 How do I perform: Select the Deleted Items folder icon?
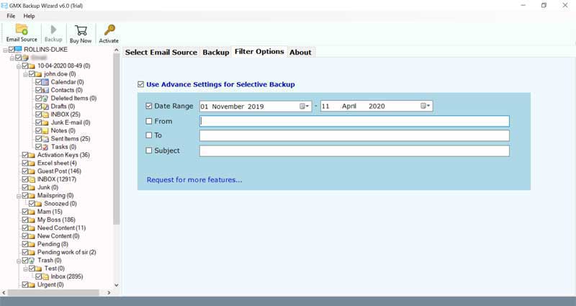45,98
